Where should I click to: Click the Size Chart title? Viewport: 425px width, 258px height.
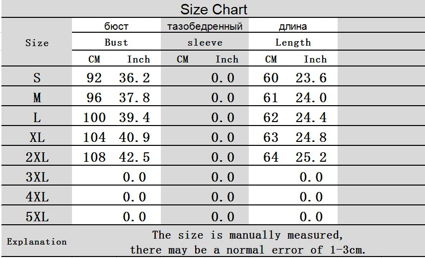tap(213, 9)
